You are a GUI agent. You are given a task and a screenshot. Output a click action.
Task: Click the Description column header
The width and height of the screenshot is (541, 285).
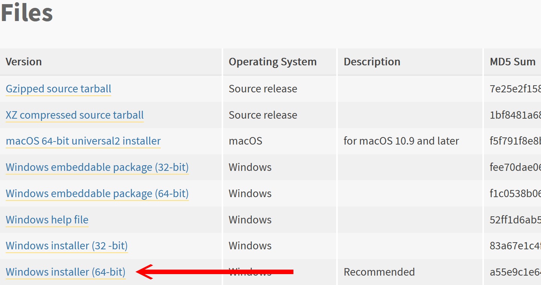click(x=372, y=62)
